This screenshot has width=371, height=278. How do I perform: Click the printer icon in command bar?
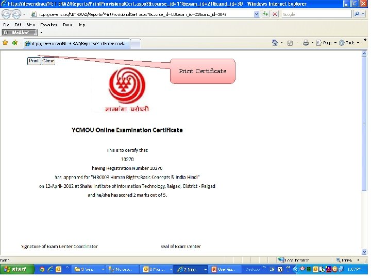(306, 43)
